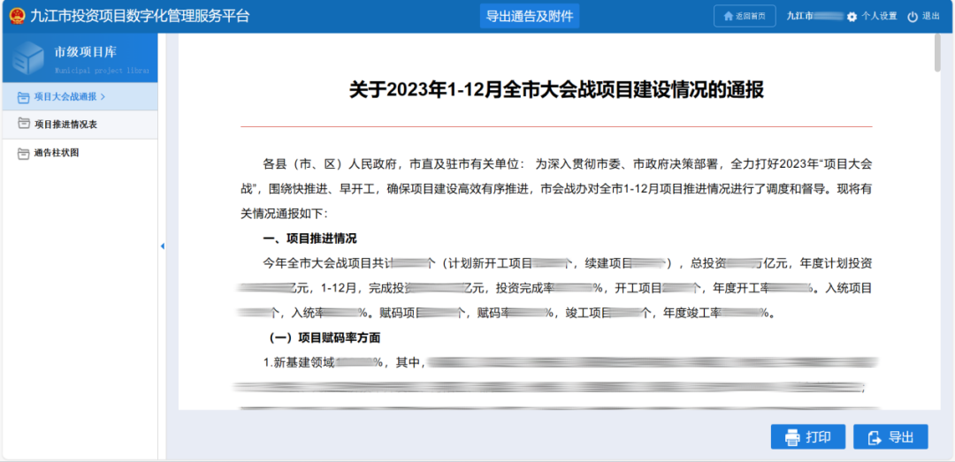
Task: Click the 九江市 user account name
Action: (800, 17)
